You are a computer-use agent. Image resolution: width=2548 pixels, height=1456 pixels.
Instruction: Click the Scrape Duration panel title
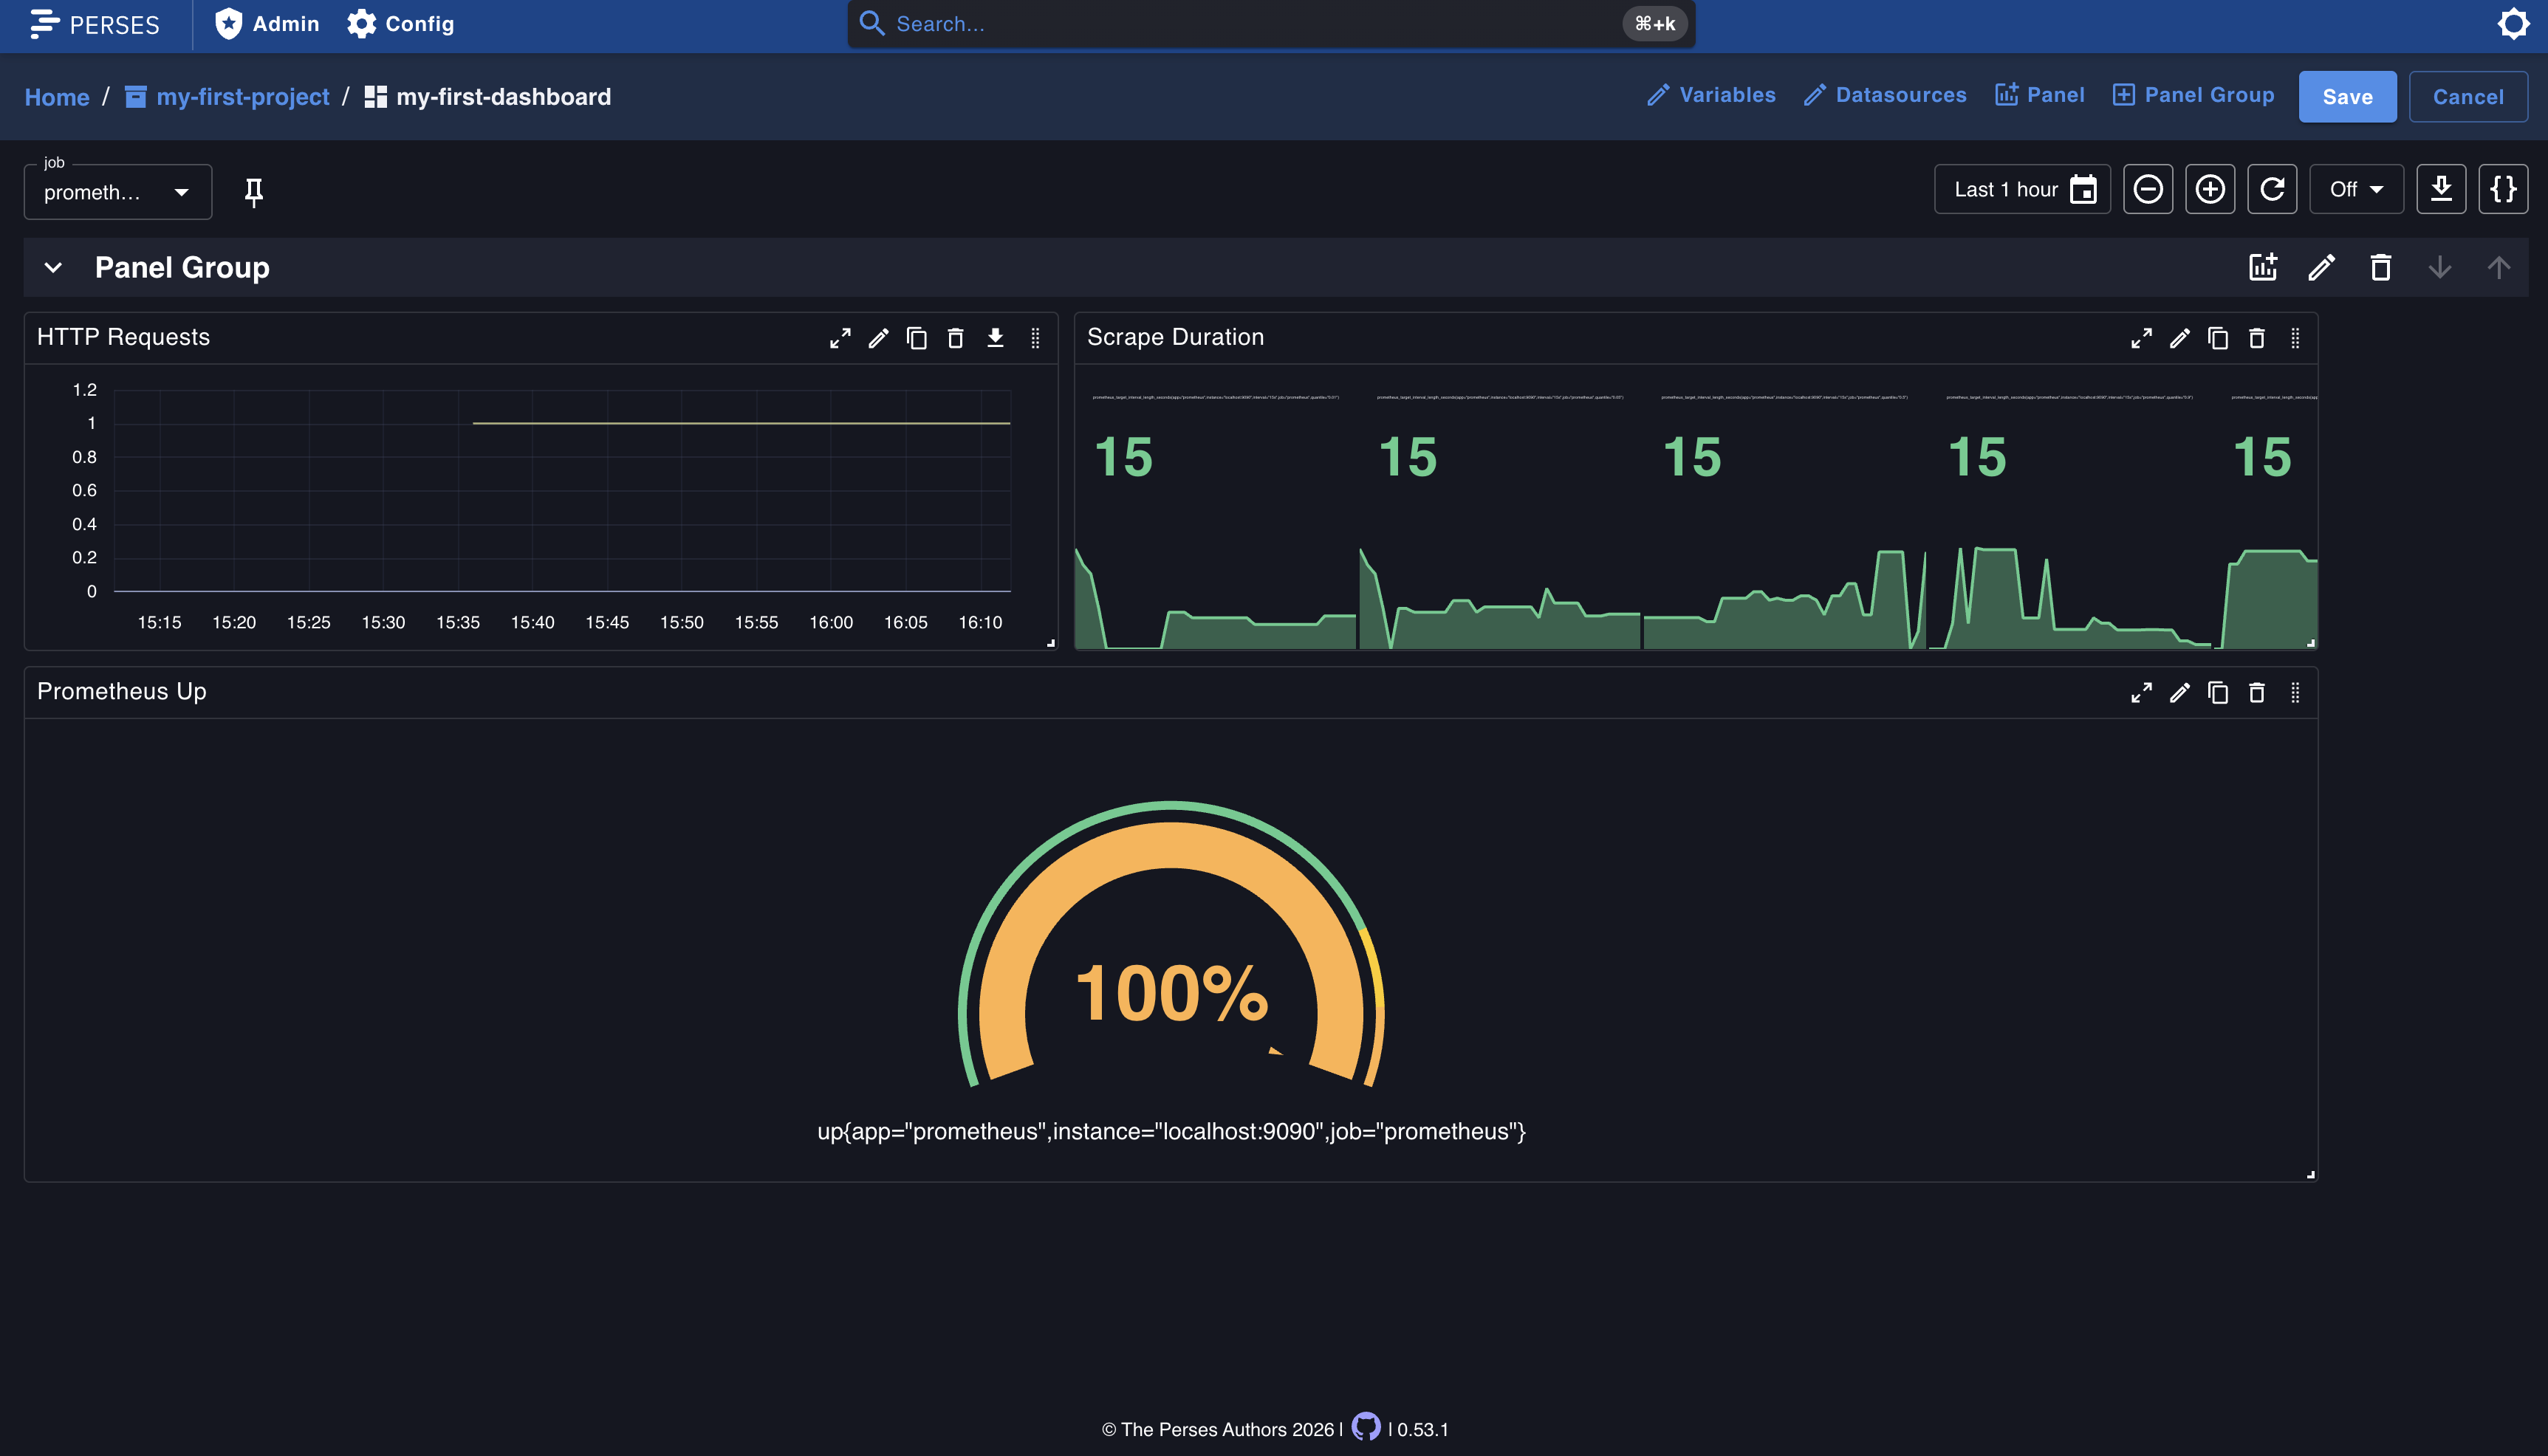click(x=1175, y=337)
